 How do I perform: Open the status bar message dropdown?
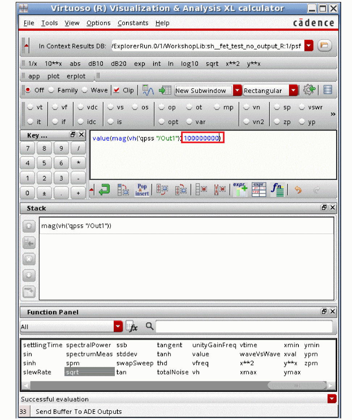(332, 399)
